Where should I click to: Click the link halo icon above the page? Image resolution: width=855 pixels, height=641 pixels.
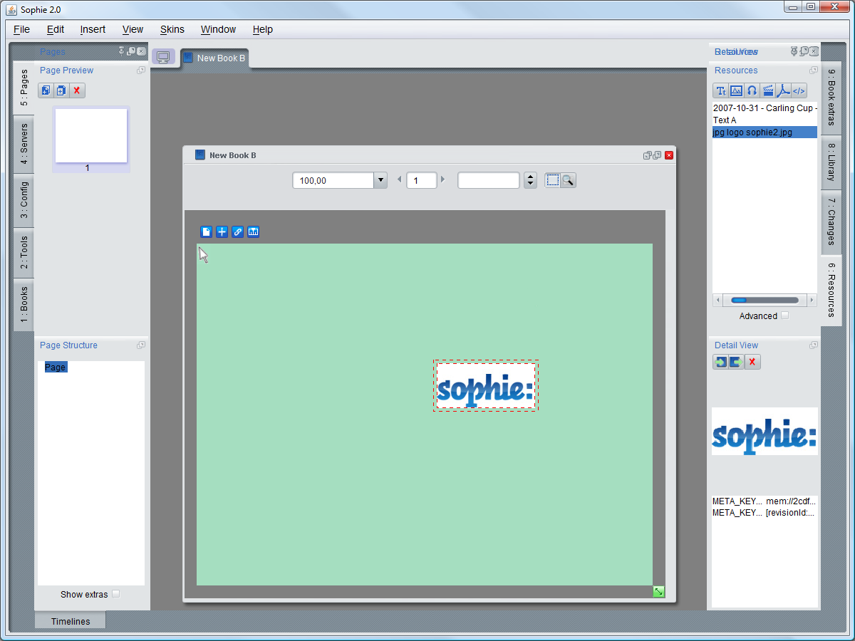pyautogui.click(x=237, y=231)
